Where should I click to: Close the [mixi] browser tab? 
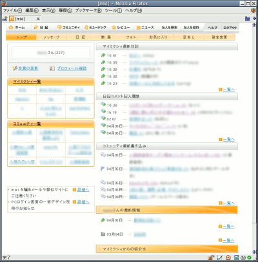(x=38, y=19)
